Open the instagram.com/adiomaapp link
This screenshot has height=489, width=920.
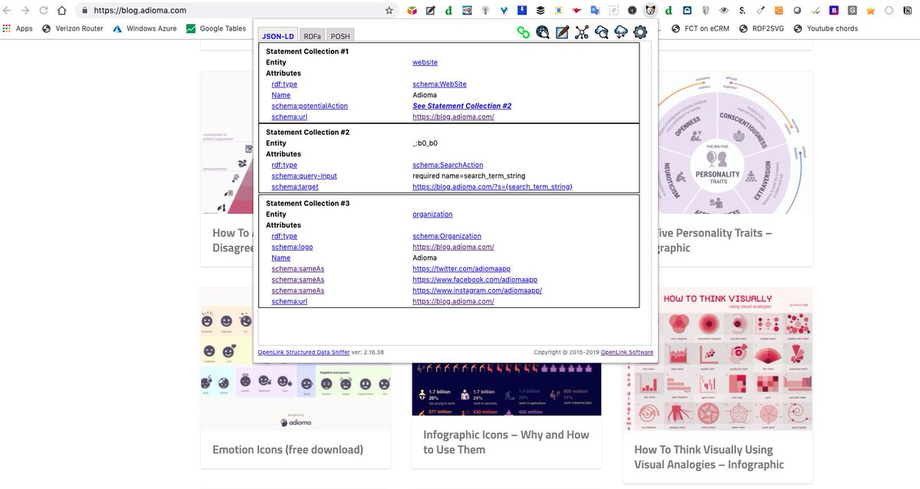pos(477,290)
